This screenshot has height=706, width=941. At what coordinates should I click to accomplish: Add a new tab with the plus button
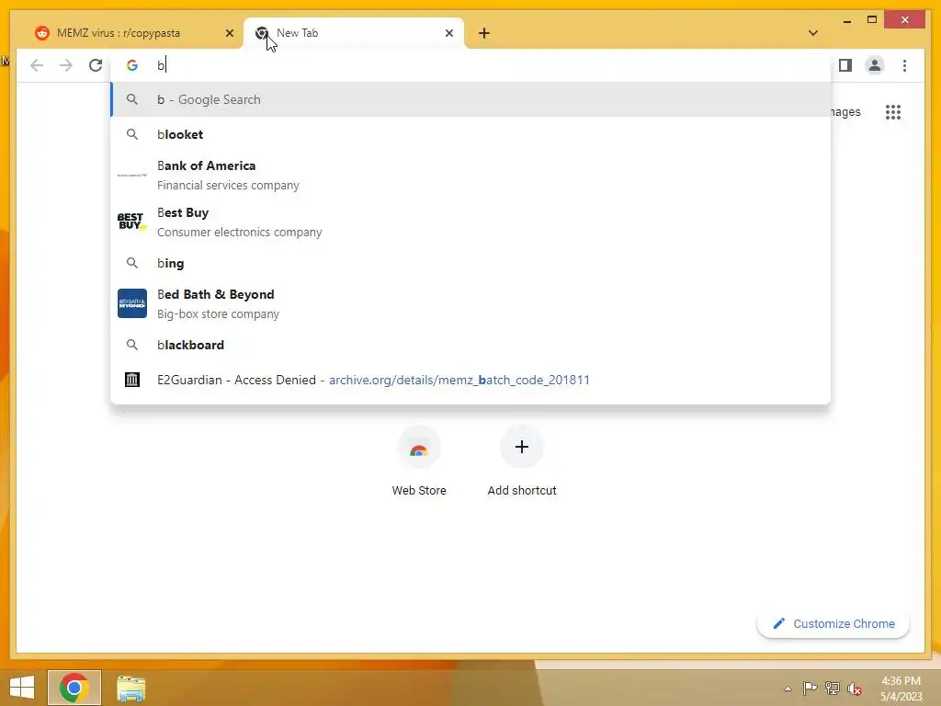click(484, 33)
